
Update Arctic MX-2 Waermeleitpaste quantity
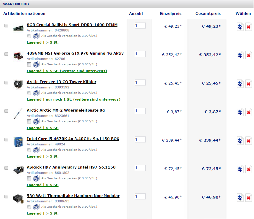[240, 112]
